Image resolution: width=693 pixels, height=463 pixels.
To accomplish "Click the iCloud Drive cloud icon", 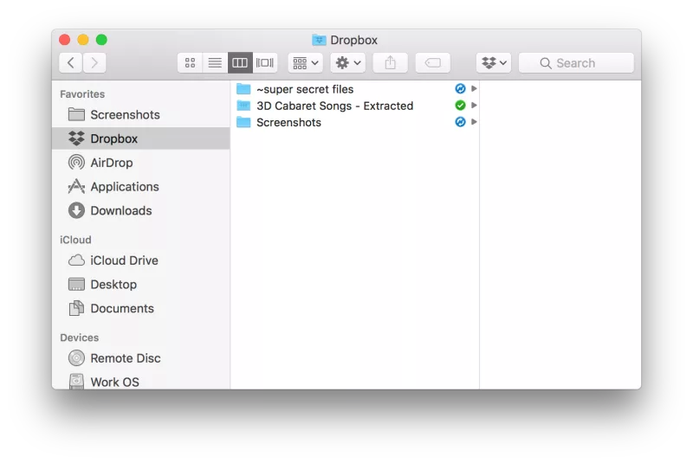I will (x=76, y=260).
